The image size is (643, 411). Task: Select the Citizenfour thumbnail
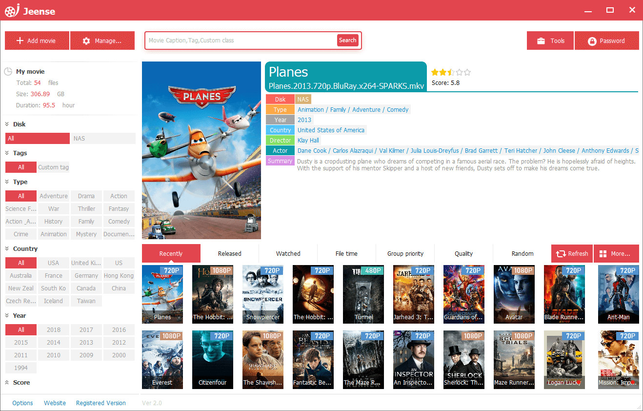(213, 360)
